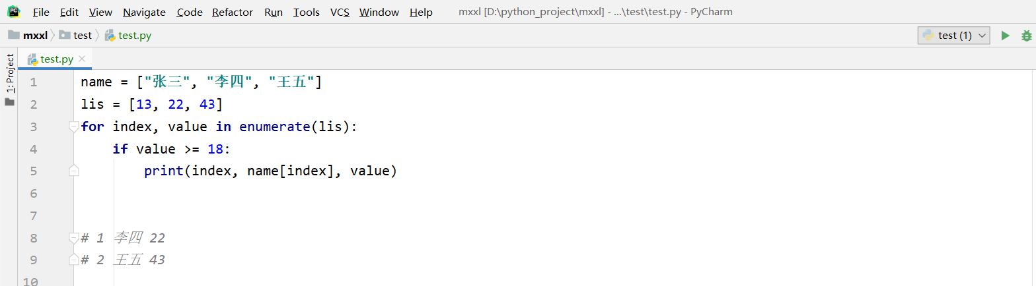Click the Debug bug icon
The width and height of the screenshot is (1036, 286).
1026,36
